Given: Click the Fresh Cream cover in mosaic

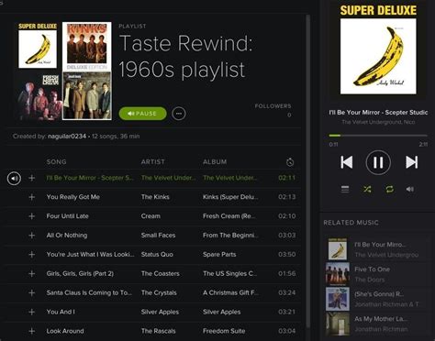Looking at the screenshot, I should (x=38, y=95).
